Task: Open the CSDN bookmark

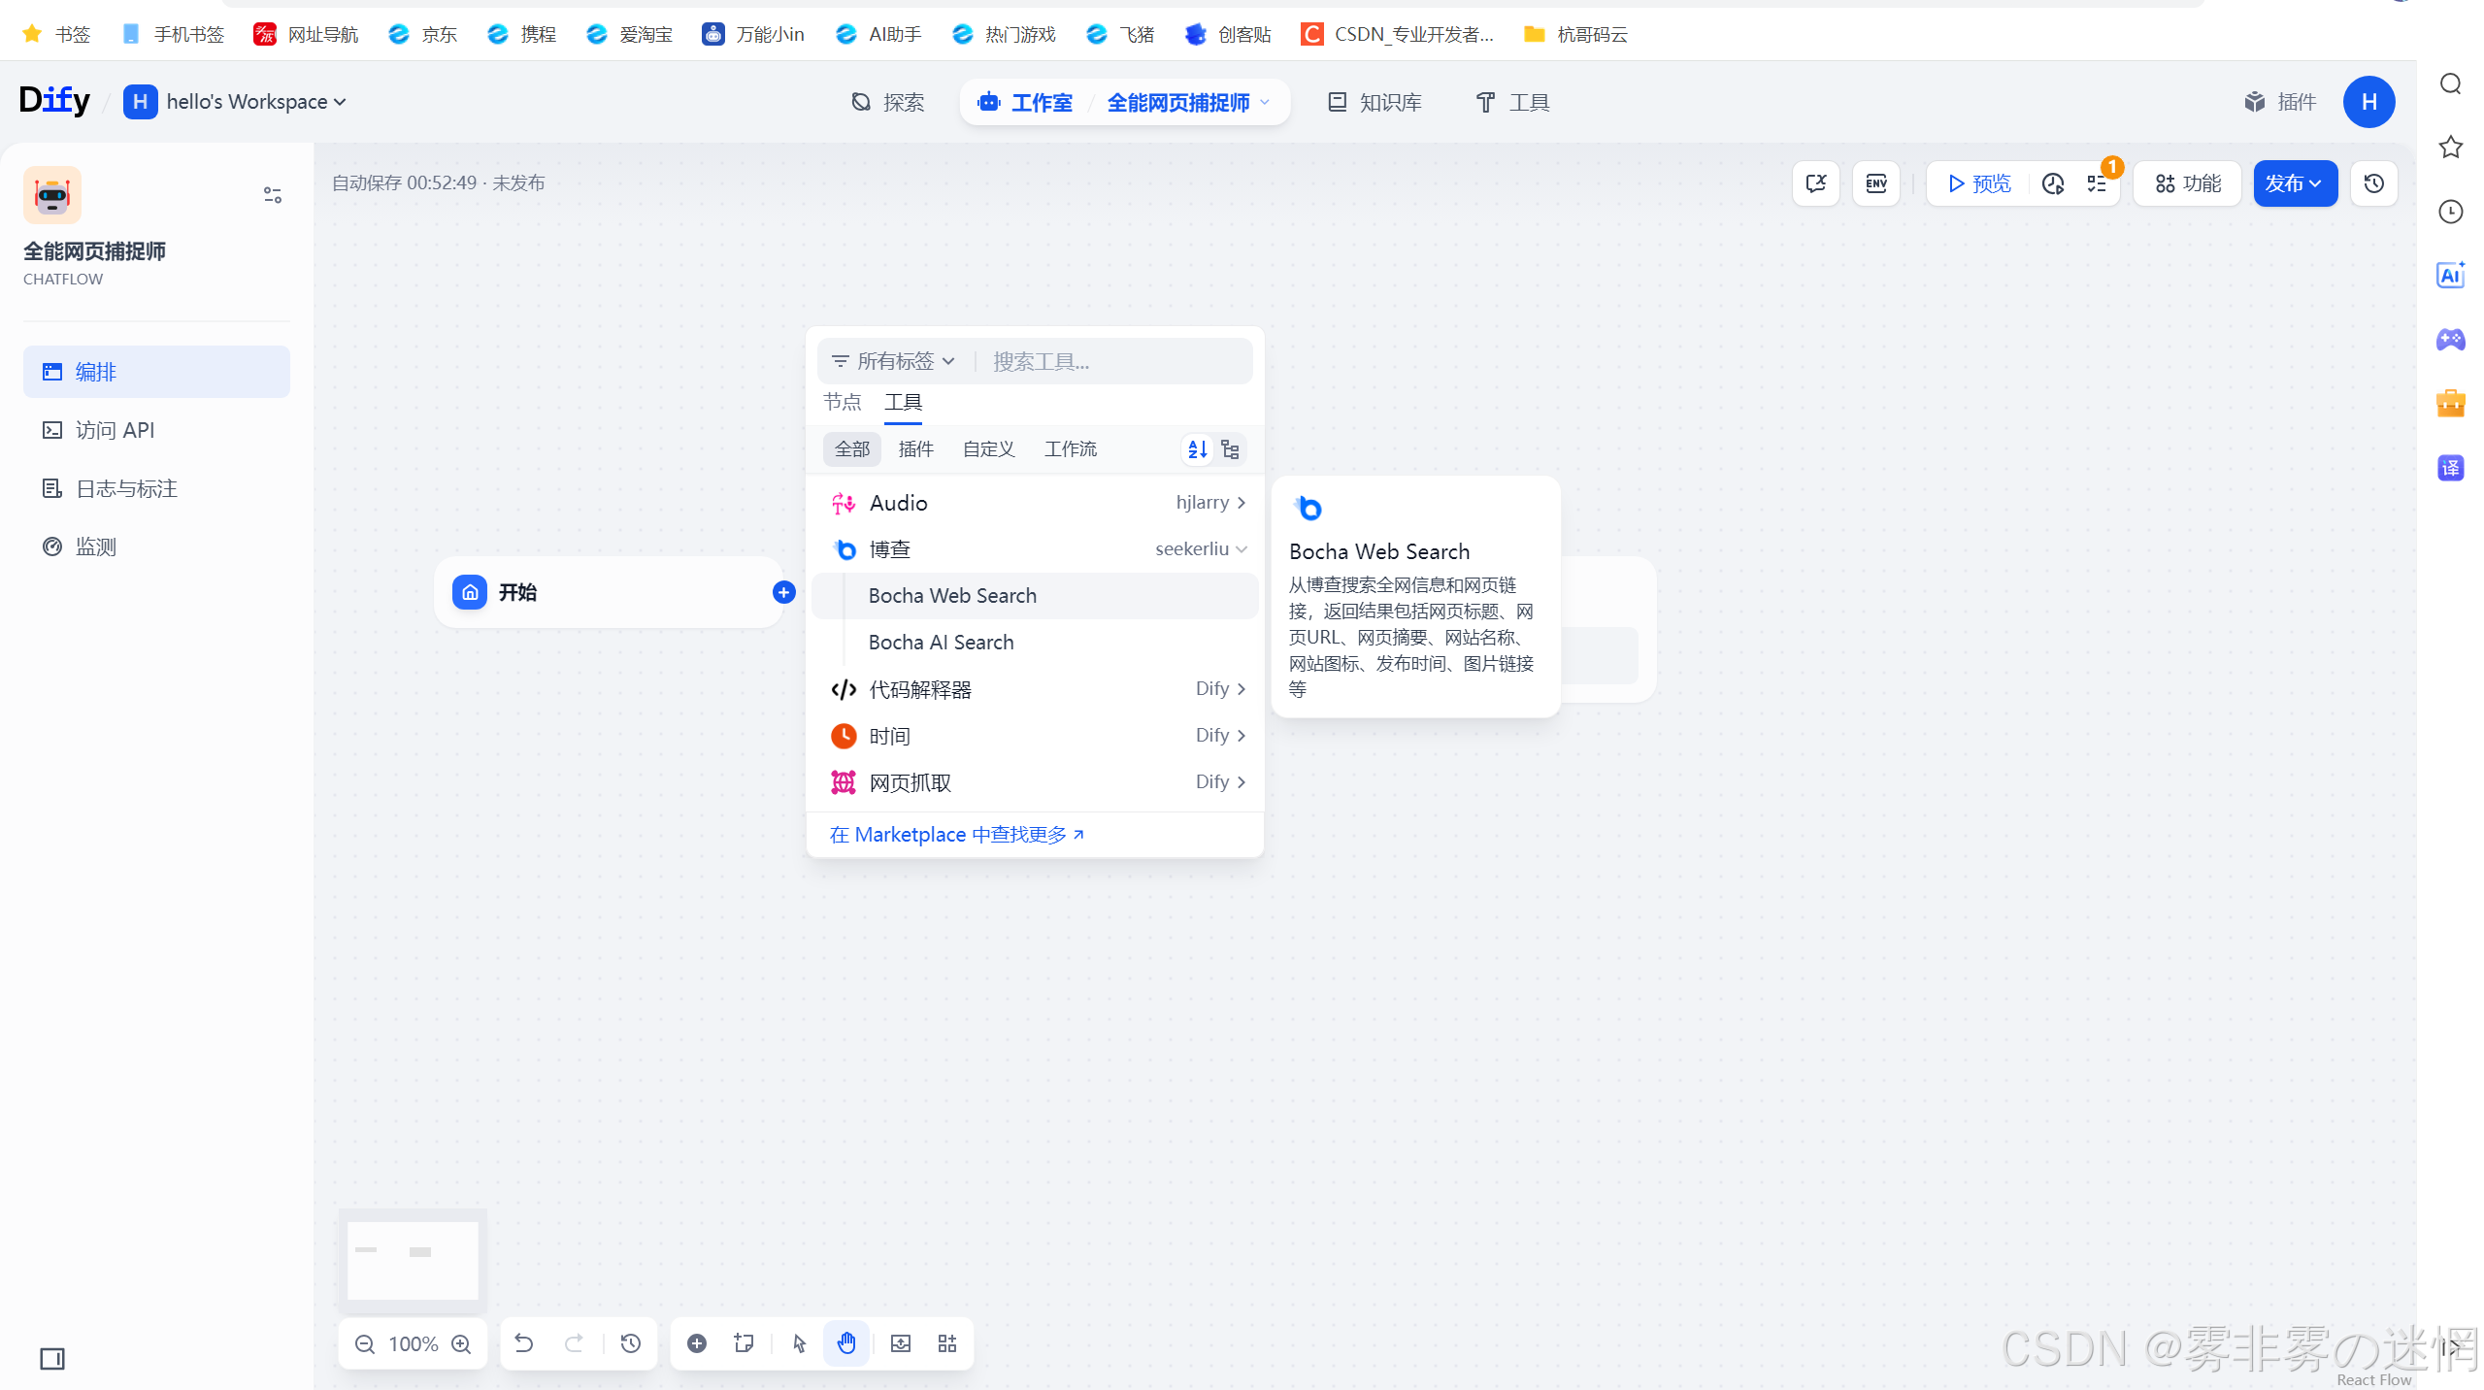Action: pos(1397,34)
